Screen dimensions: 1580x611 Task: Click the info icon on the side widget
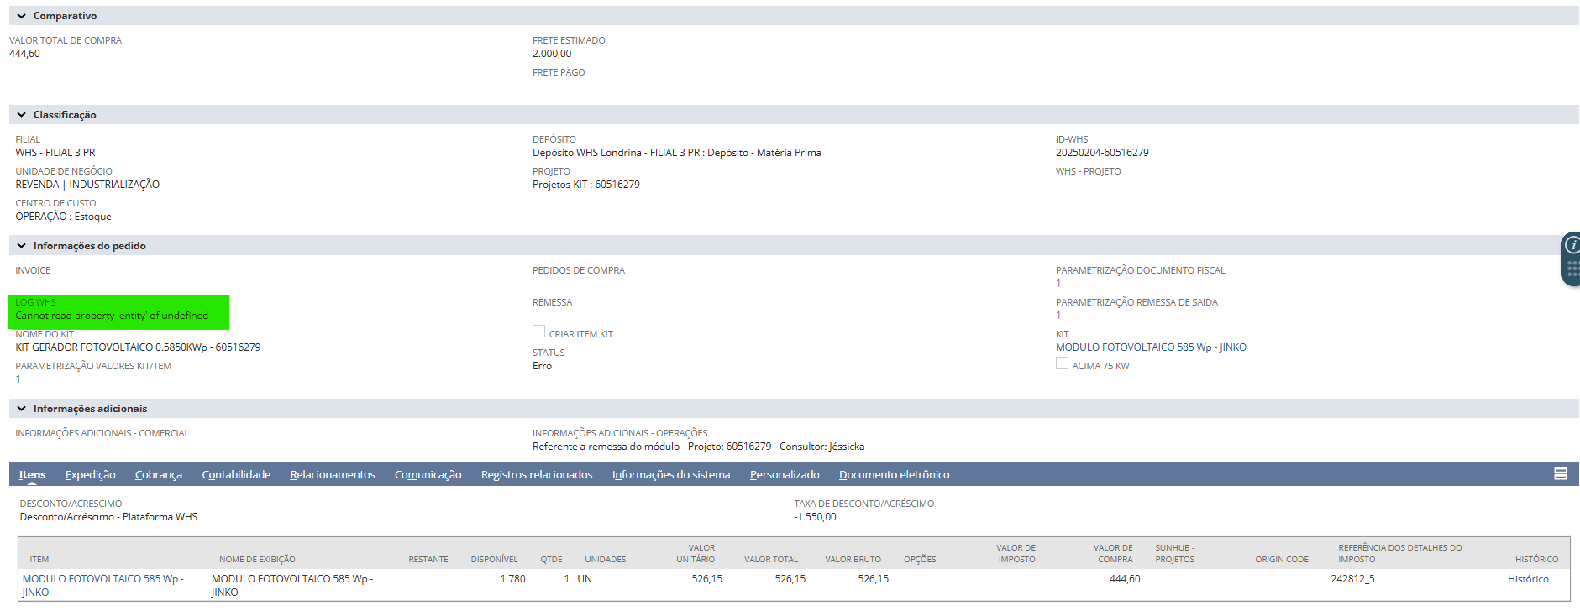pos(1572,245)
